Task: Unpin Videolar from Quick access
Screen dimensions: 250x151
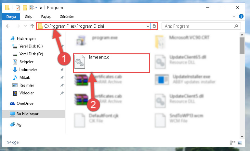Action: click(x=62, y=93)
